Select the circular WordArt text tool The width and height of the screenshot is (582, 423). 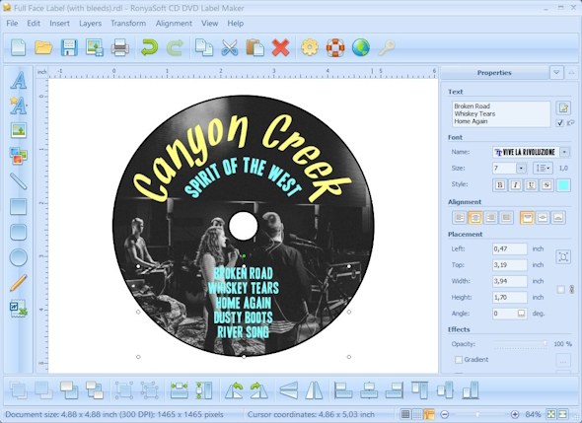[x=18, y=105]
